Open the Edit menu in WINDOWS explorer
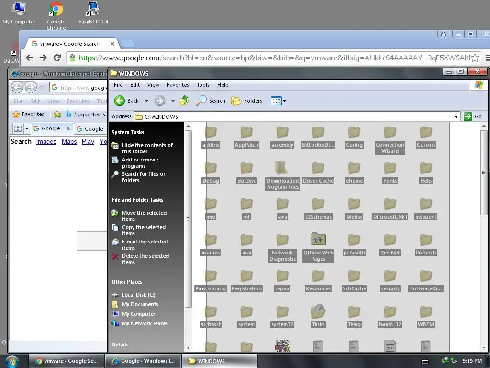The width and height of the screenshot is (490, 368). click(135, 85)
